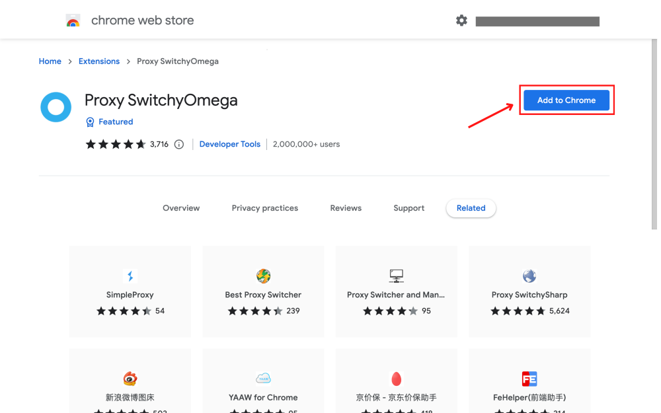Viewport: 661px width, 413px height.
Task: Select the Related tab
Action: coord(471,207)
